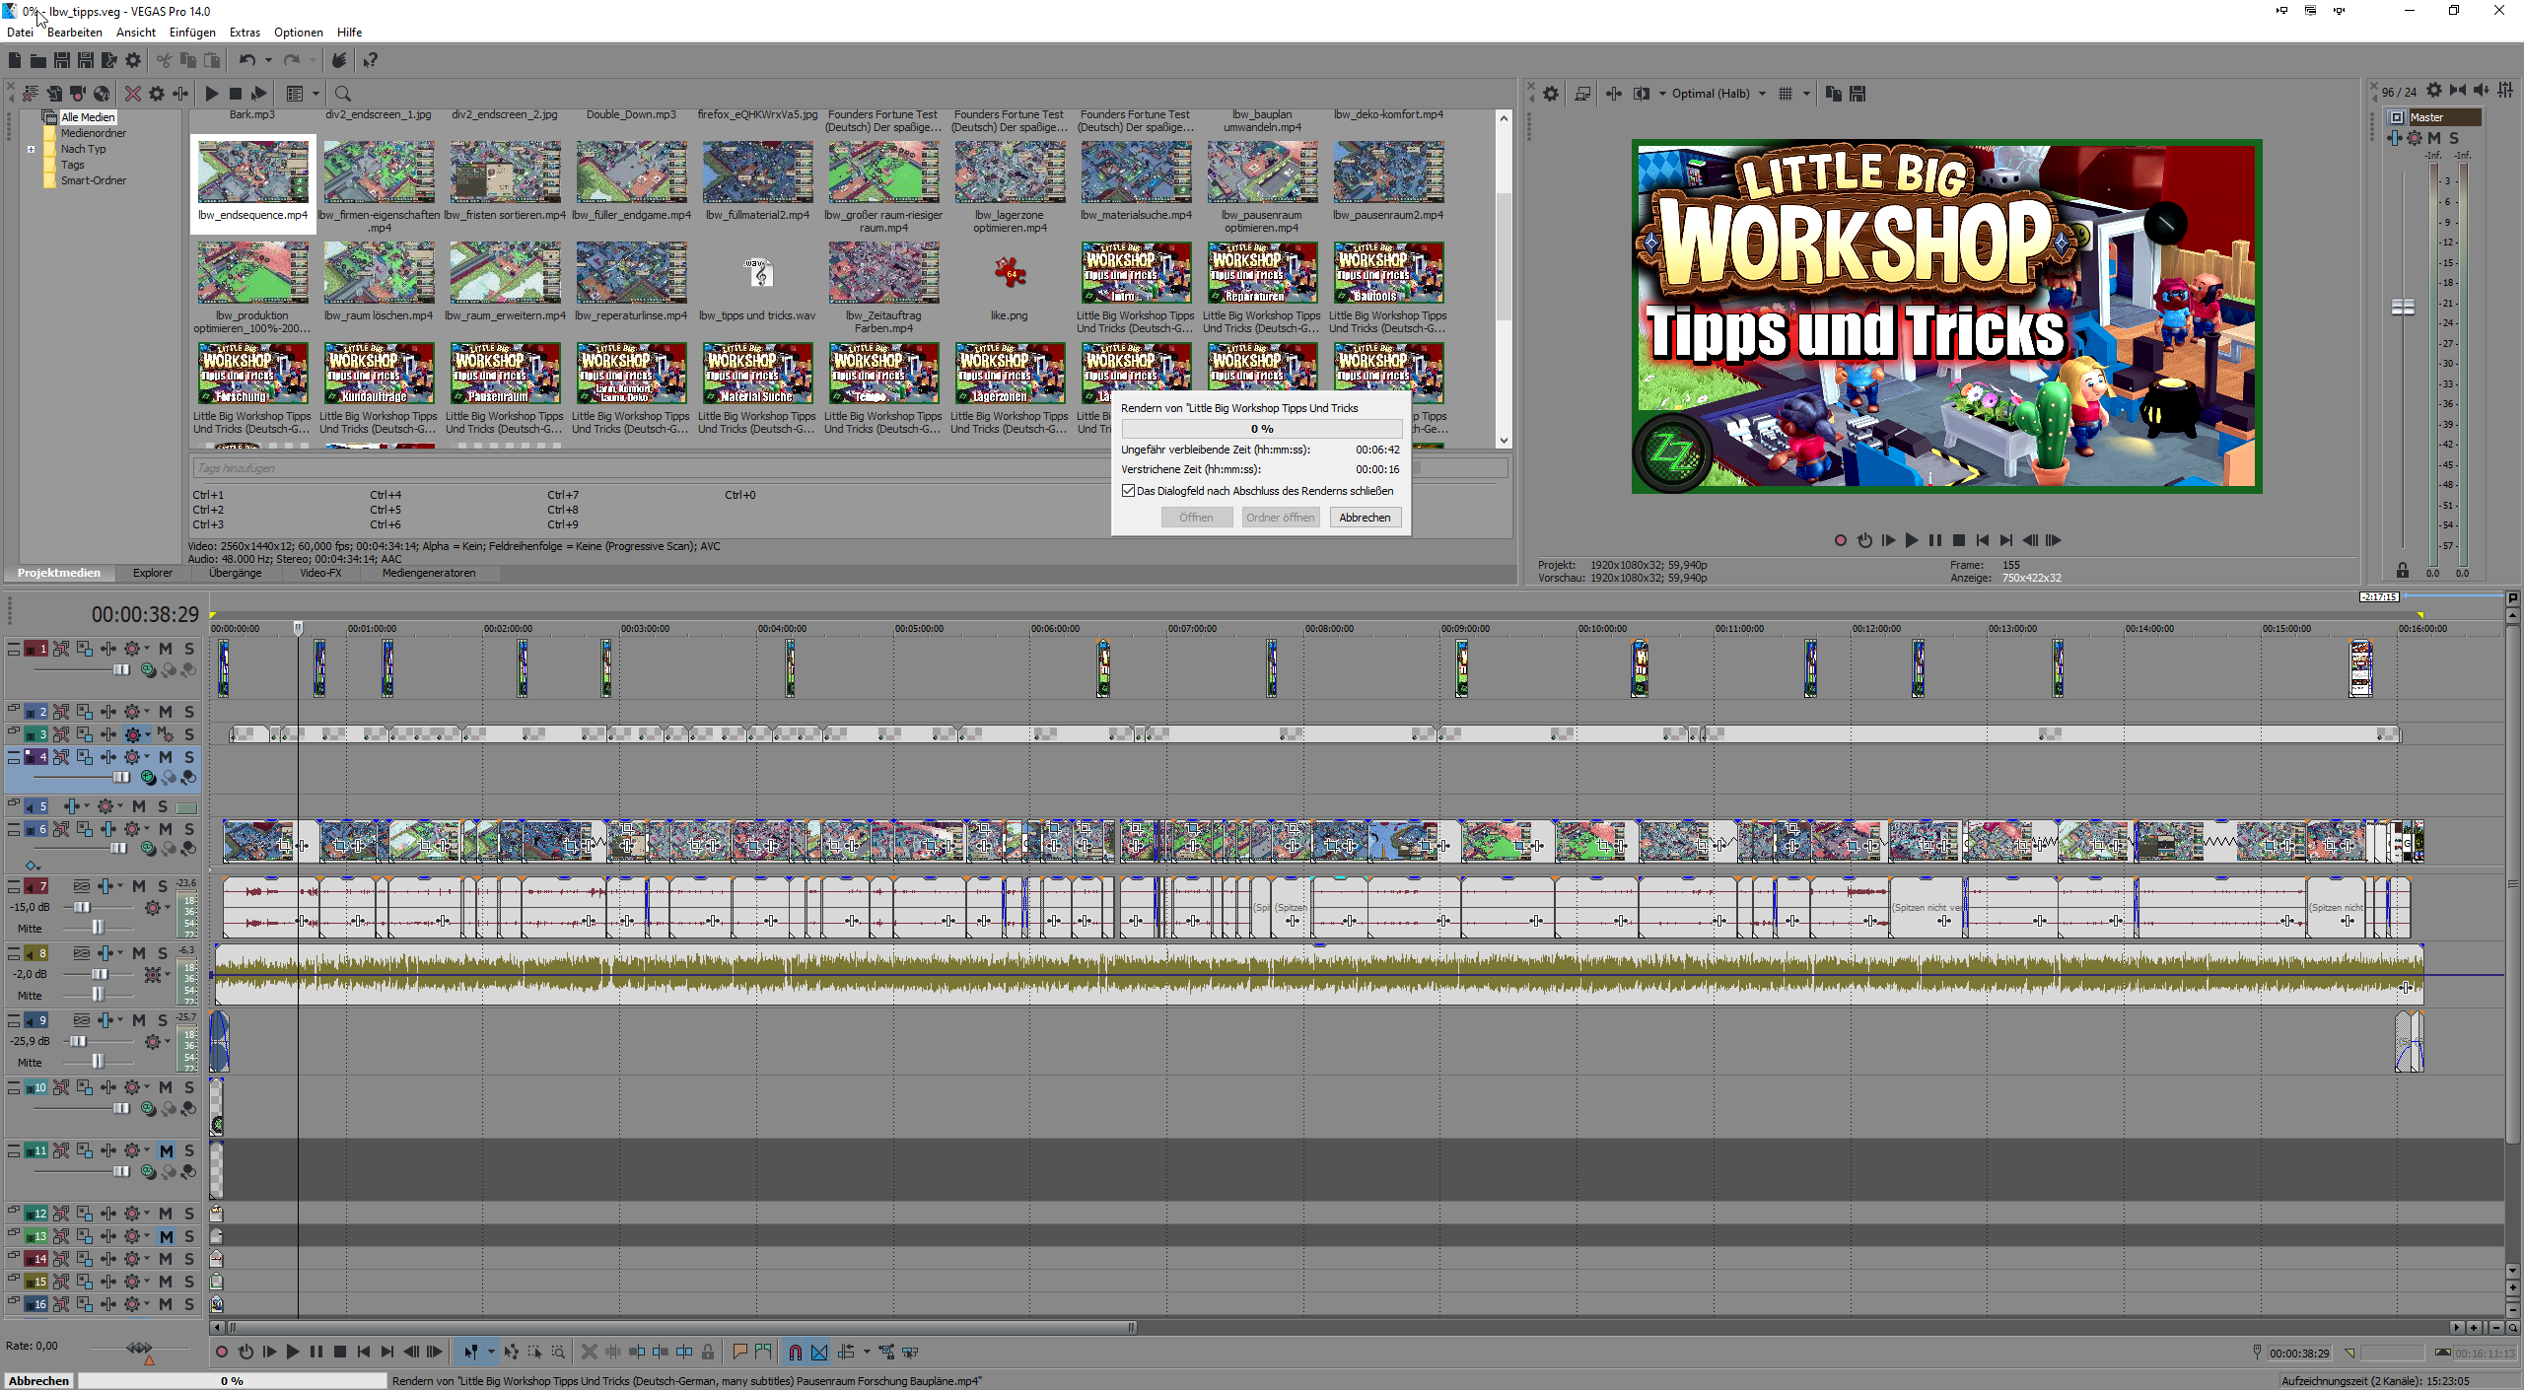This screenshot has width=2524, height=1390.
Task: Click Capture Video icon in media toolbar
Action: click(x=78, y=94)
